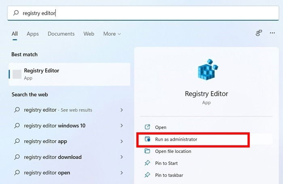Click search icon beside 'registry editor open'
Viewport: 283px width, 184px height.
click(x=17, y=172)
